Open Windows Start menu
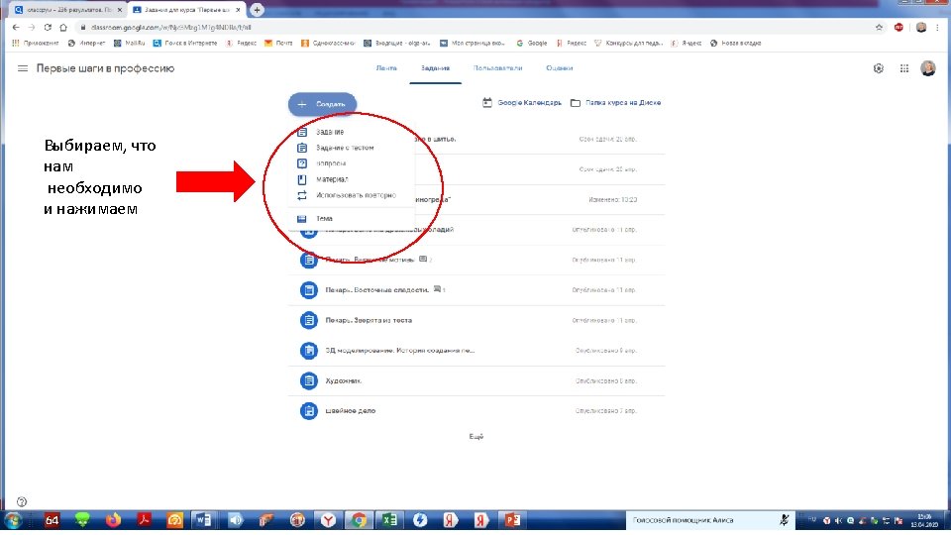 point(12,520)
